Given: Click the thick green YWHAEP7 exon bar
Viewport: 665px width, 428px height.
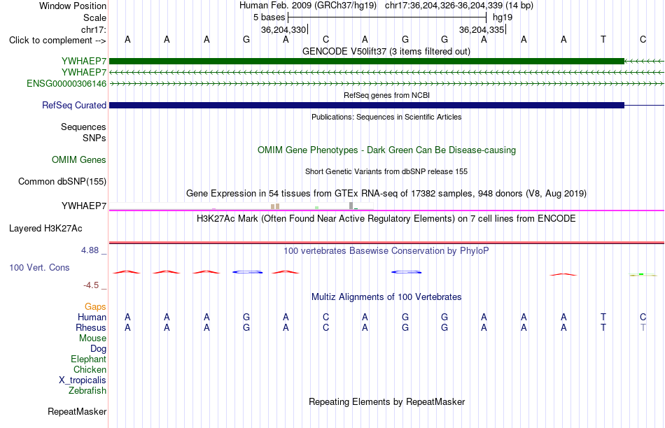Looking at the screenshot, I should tap(366, 61).
